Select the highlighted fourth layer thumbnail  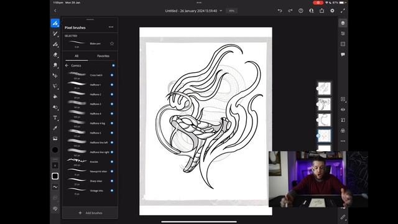coord(325,136)
